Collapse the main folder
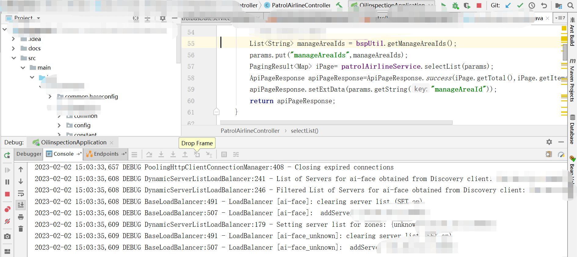 (23, 67)
